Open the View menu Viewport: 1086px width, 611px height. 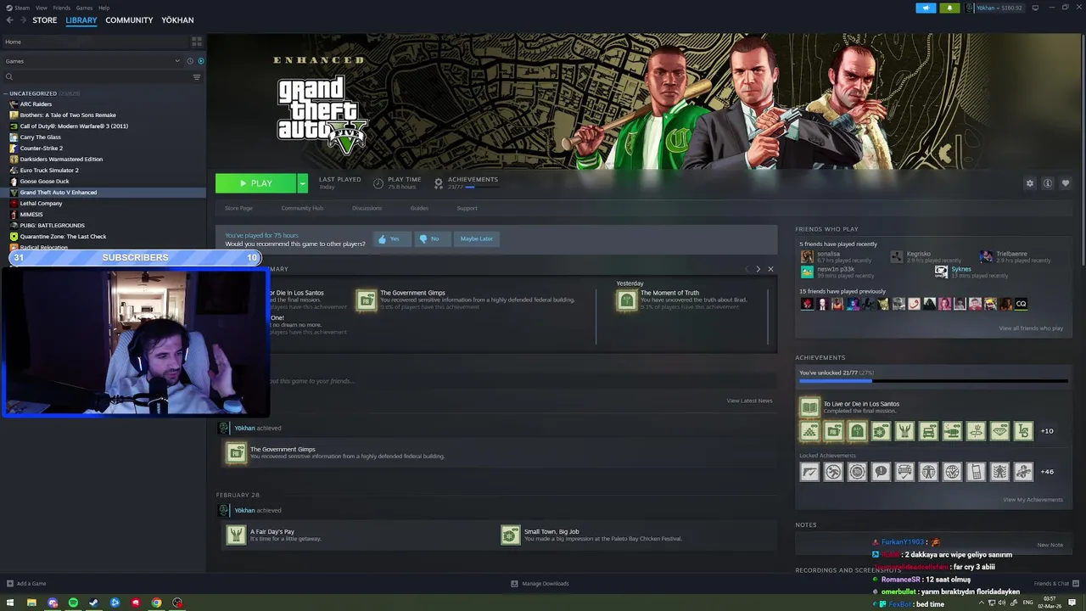pos(41,8)
